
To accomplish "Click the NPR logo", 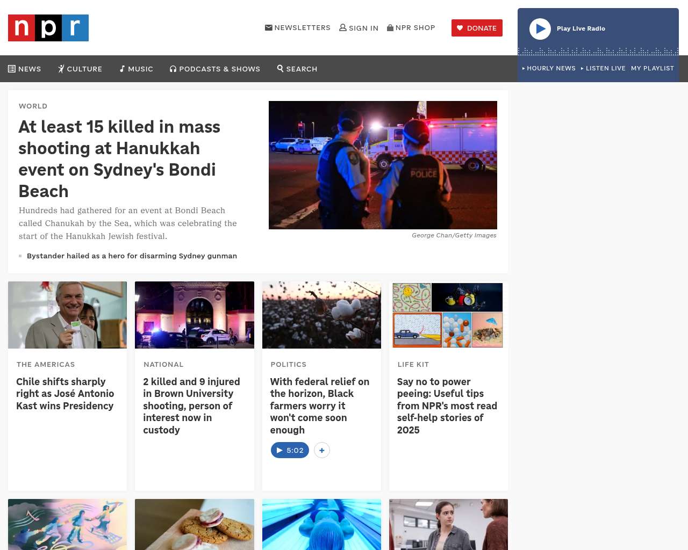I will tap(48, 28).
